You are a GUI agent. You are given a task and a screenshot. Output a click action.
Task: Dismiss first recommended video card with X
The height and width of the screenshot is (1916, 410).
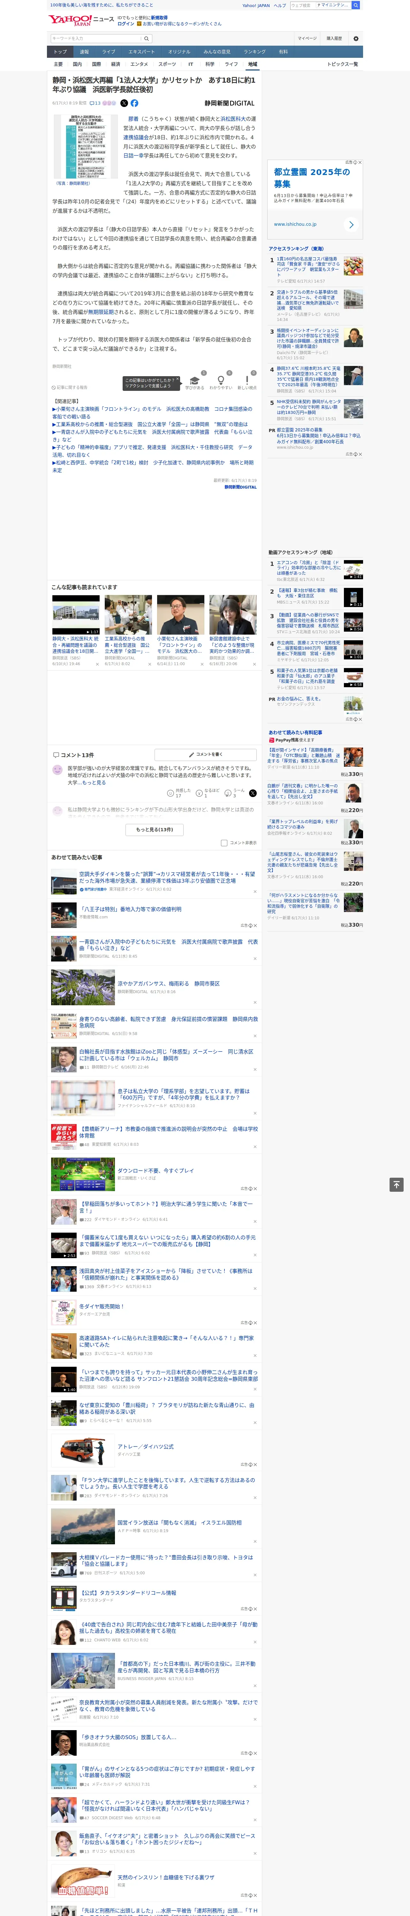pyautogui.click(x=97, y=664)
